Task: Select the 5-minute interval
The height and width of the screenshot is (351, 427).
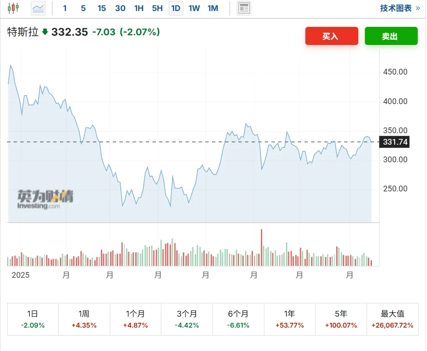Action: (83, 8)
